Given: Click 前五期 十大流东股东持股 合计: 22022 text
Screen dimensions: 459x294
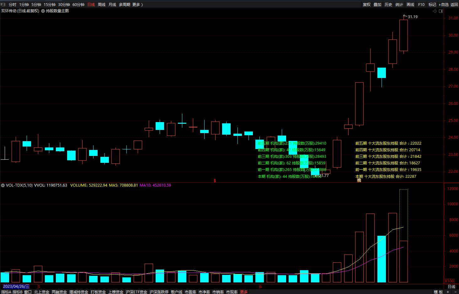Looking at the screenshot, I should click(x=388, y=143).
